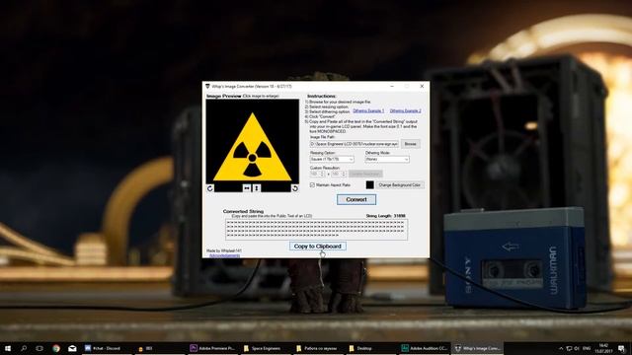Switch to Discord taskbar window
Screen dimensions: 632x355
[x=107, y=348]
